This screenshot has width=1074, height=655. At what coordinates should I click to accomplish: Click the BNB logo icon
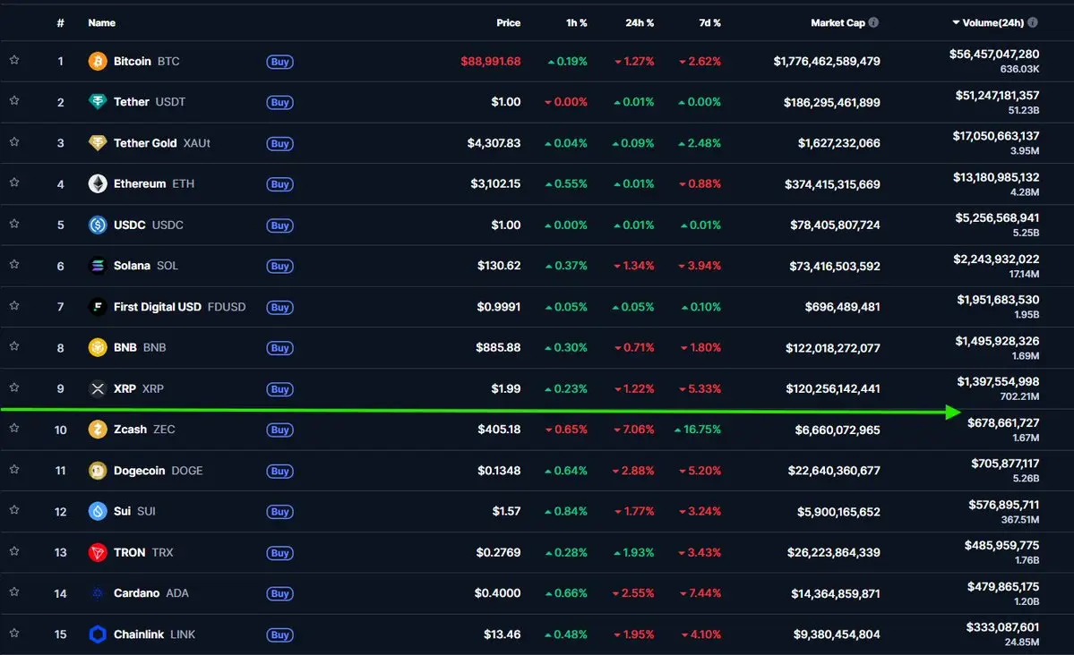98,348
